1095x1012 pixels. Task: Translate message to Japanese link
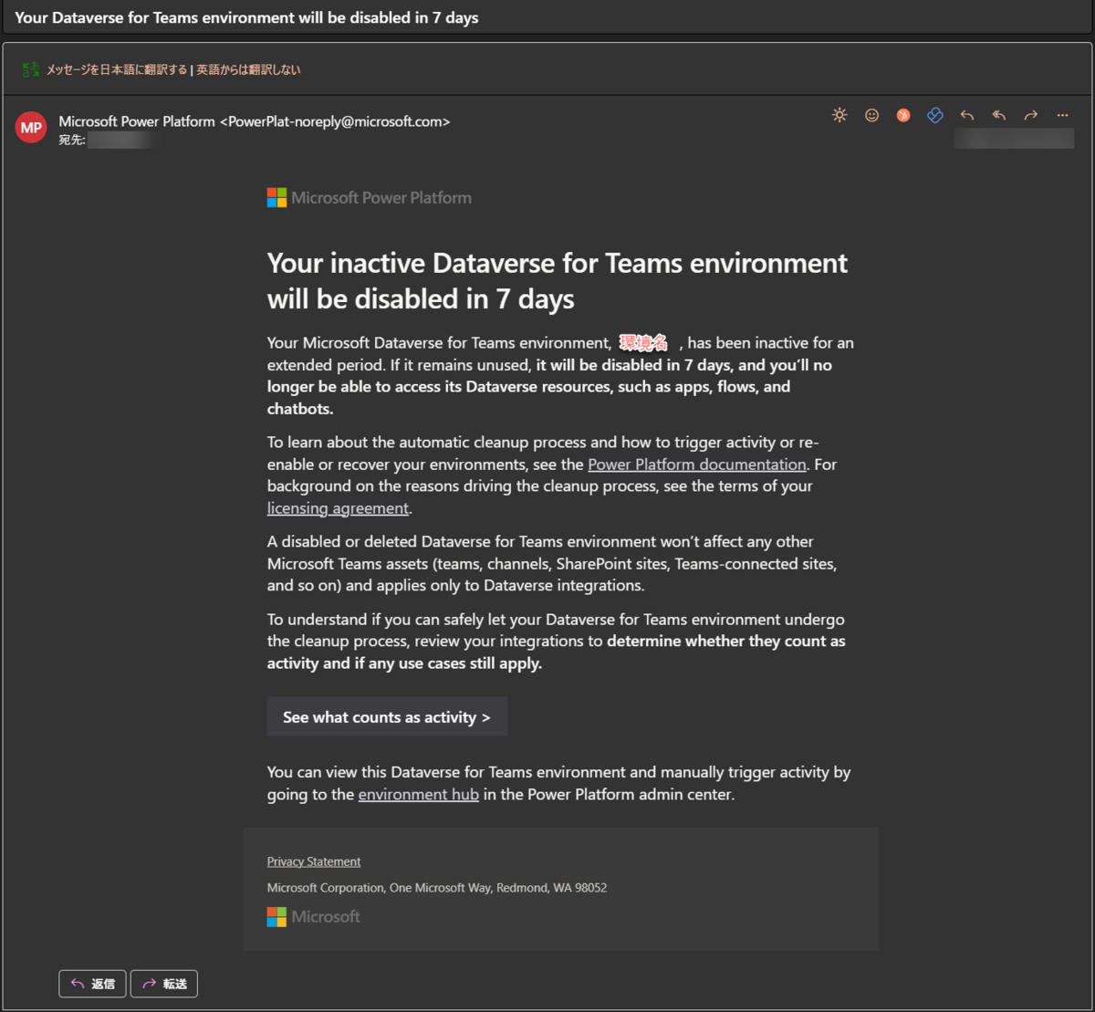[117, 69]
